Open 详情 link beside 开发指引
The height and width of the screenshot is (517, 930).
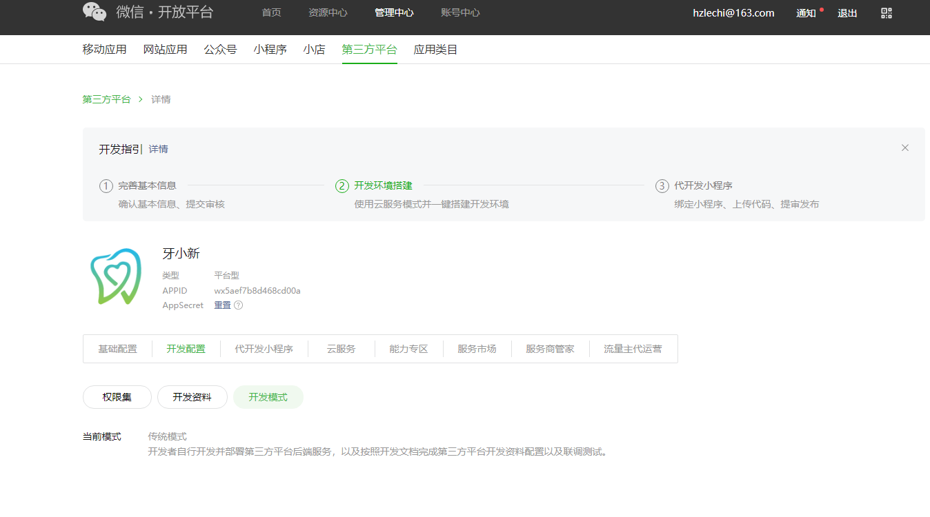(x=159, y=149)
